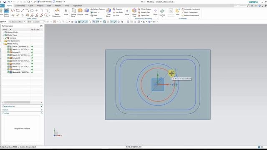This screenshot has width=267, height=150.
Task: Toggle checkbox for Sketch (7) feature
Action: (8, 67)
